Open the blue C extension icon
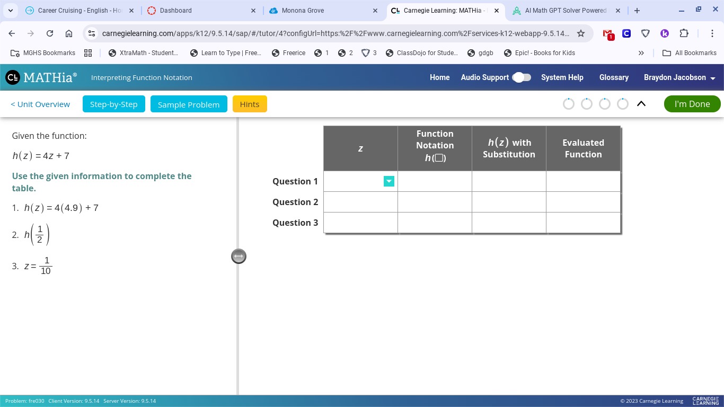 (x=626, y=33)
